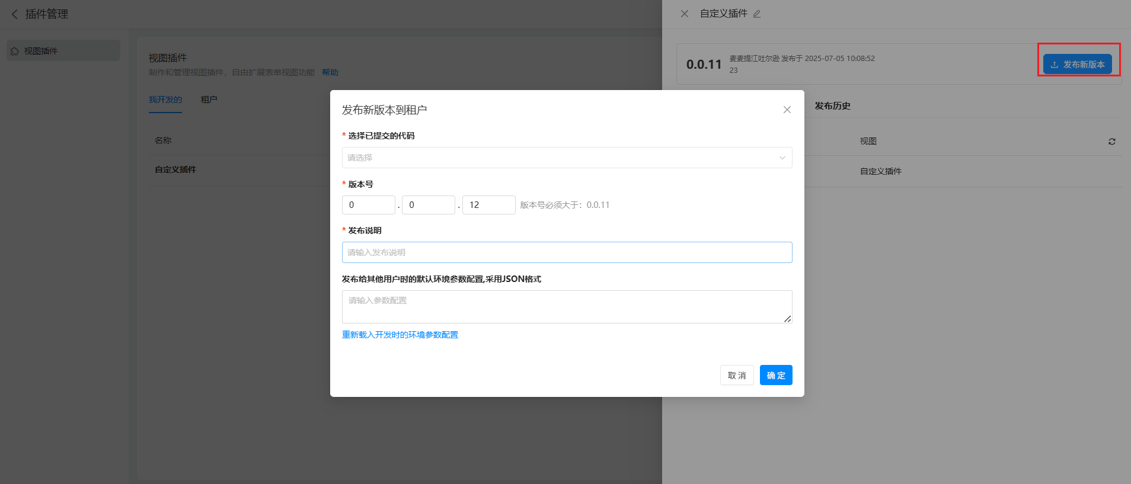Open the 帮助 link

pos(330,72)
